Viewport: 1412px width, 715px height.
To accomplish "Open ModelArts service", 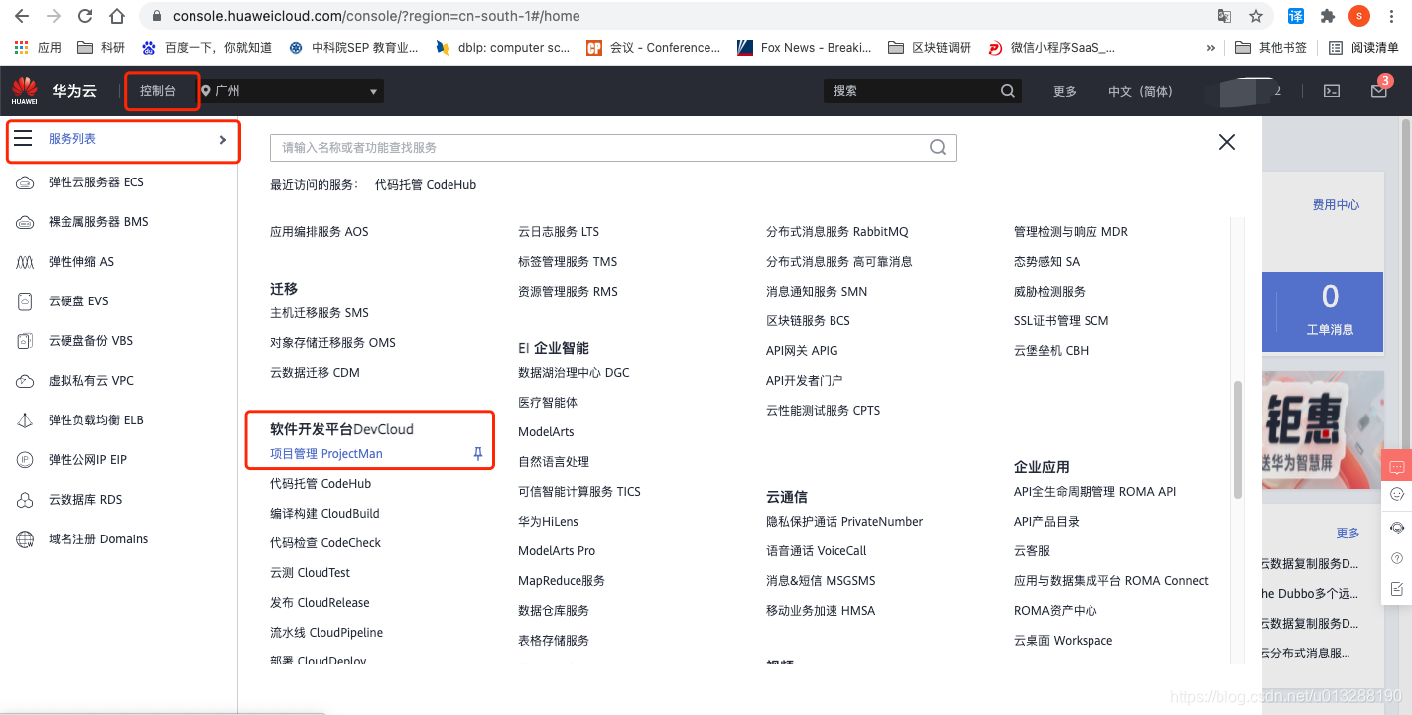I will 546,432.
